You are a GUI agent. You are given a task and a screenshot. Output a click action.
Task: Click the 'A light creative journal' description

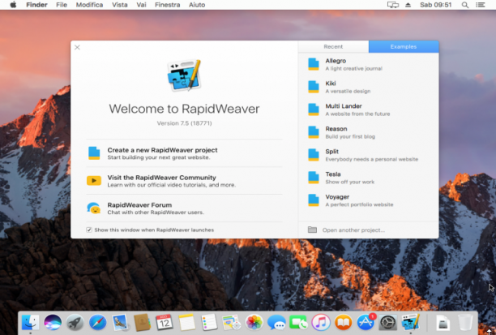pyautogui.click(x=353, y=68)
